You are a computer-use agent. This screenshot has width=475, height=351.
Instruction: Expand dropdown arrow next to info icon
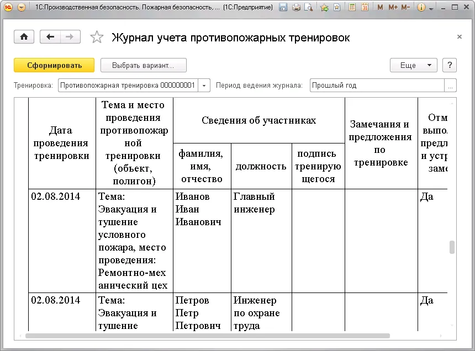[x=431, y=8]
